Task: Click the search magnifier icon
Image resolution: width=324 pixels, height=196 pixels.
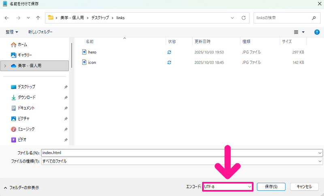Action: [x=313, y=18]
